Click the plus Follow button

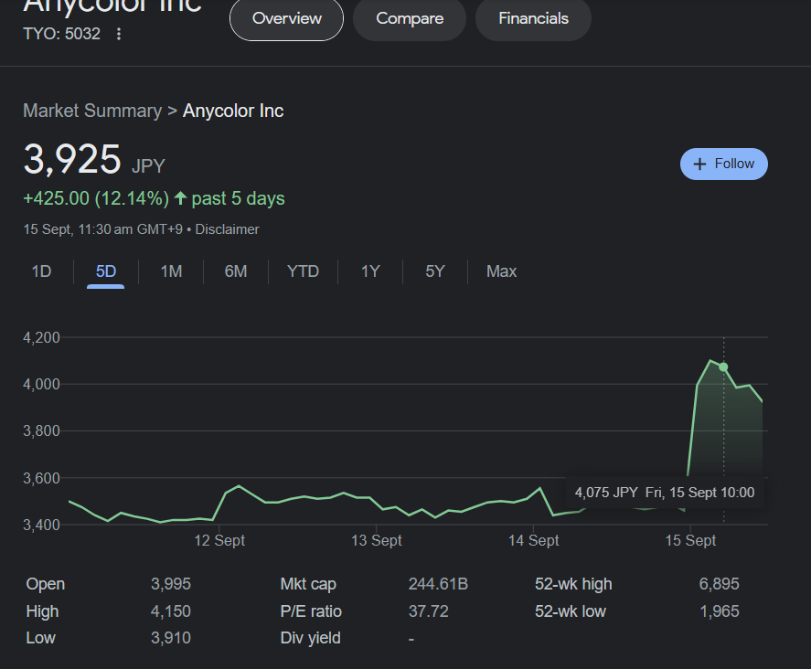point(723,164)
